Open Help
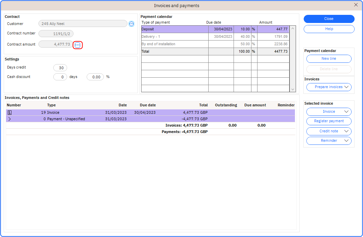This screenshot has height=237, width=363. pos(329,29)
